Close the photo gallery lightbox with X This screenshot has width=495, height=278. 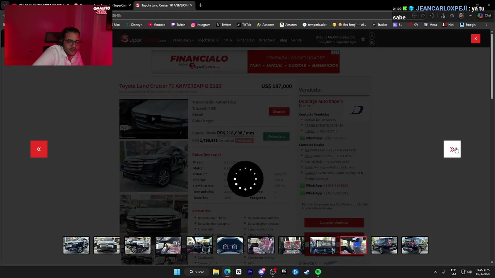click(x=475, y=39)
